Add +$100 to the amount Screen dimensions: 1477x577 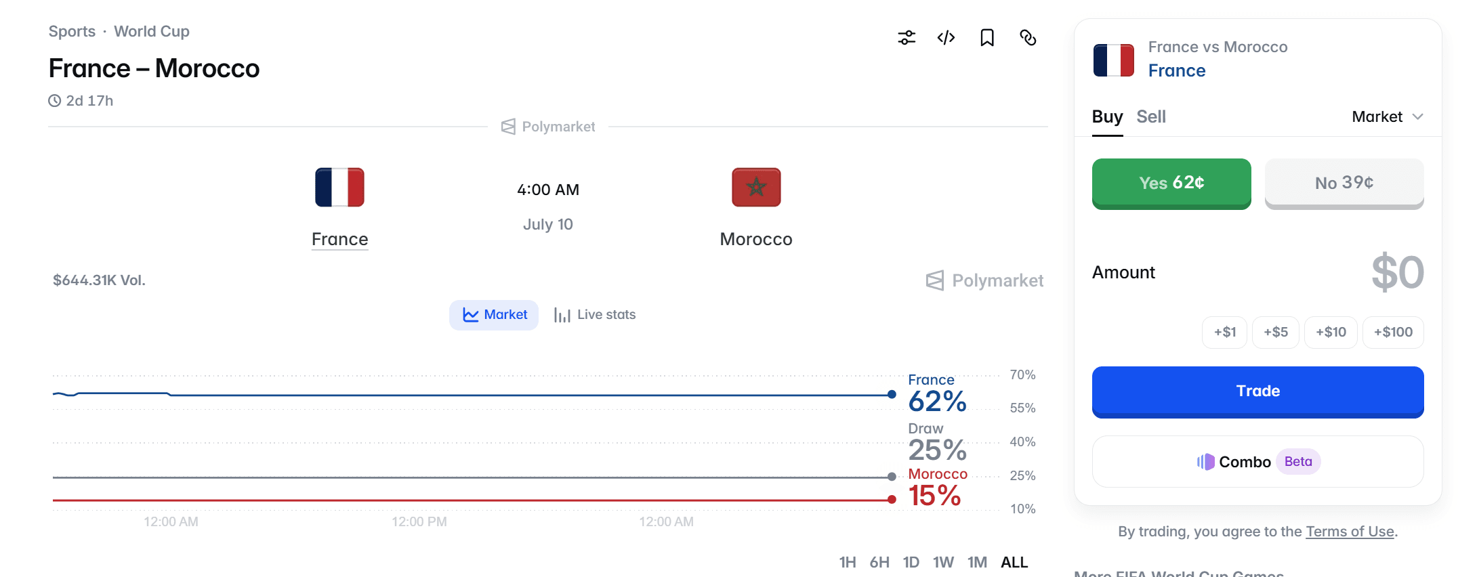click(x=1393, y=333)
